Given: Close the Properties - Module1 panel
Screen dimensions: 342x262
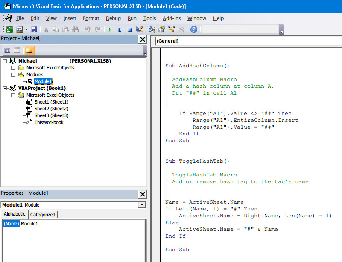Looking at the screenshot, I should tap(143, 194).
